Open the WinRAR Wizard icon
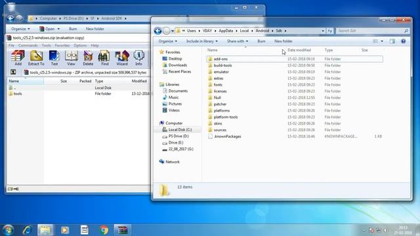This screenshot has width=420, height=236. [x=122, y=58]
